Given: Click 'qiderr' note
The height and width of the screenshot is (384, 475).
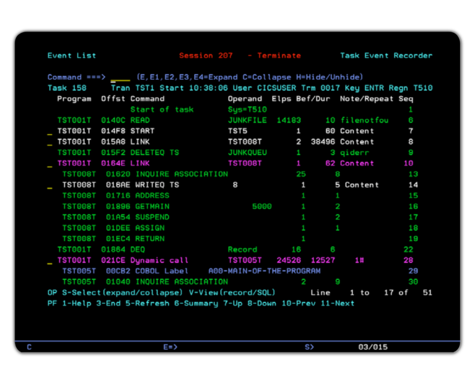Looking at the screenshot, I should pyautogui.click(x=355, y=153).
